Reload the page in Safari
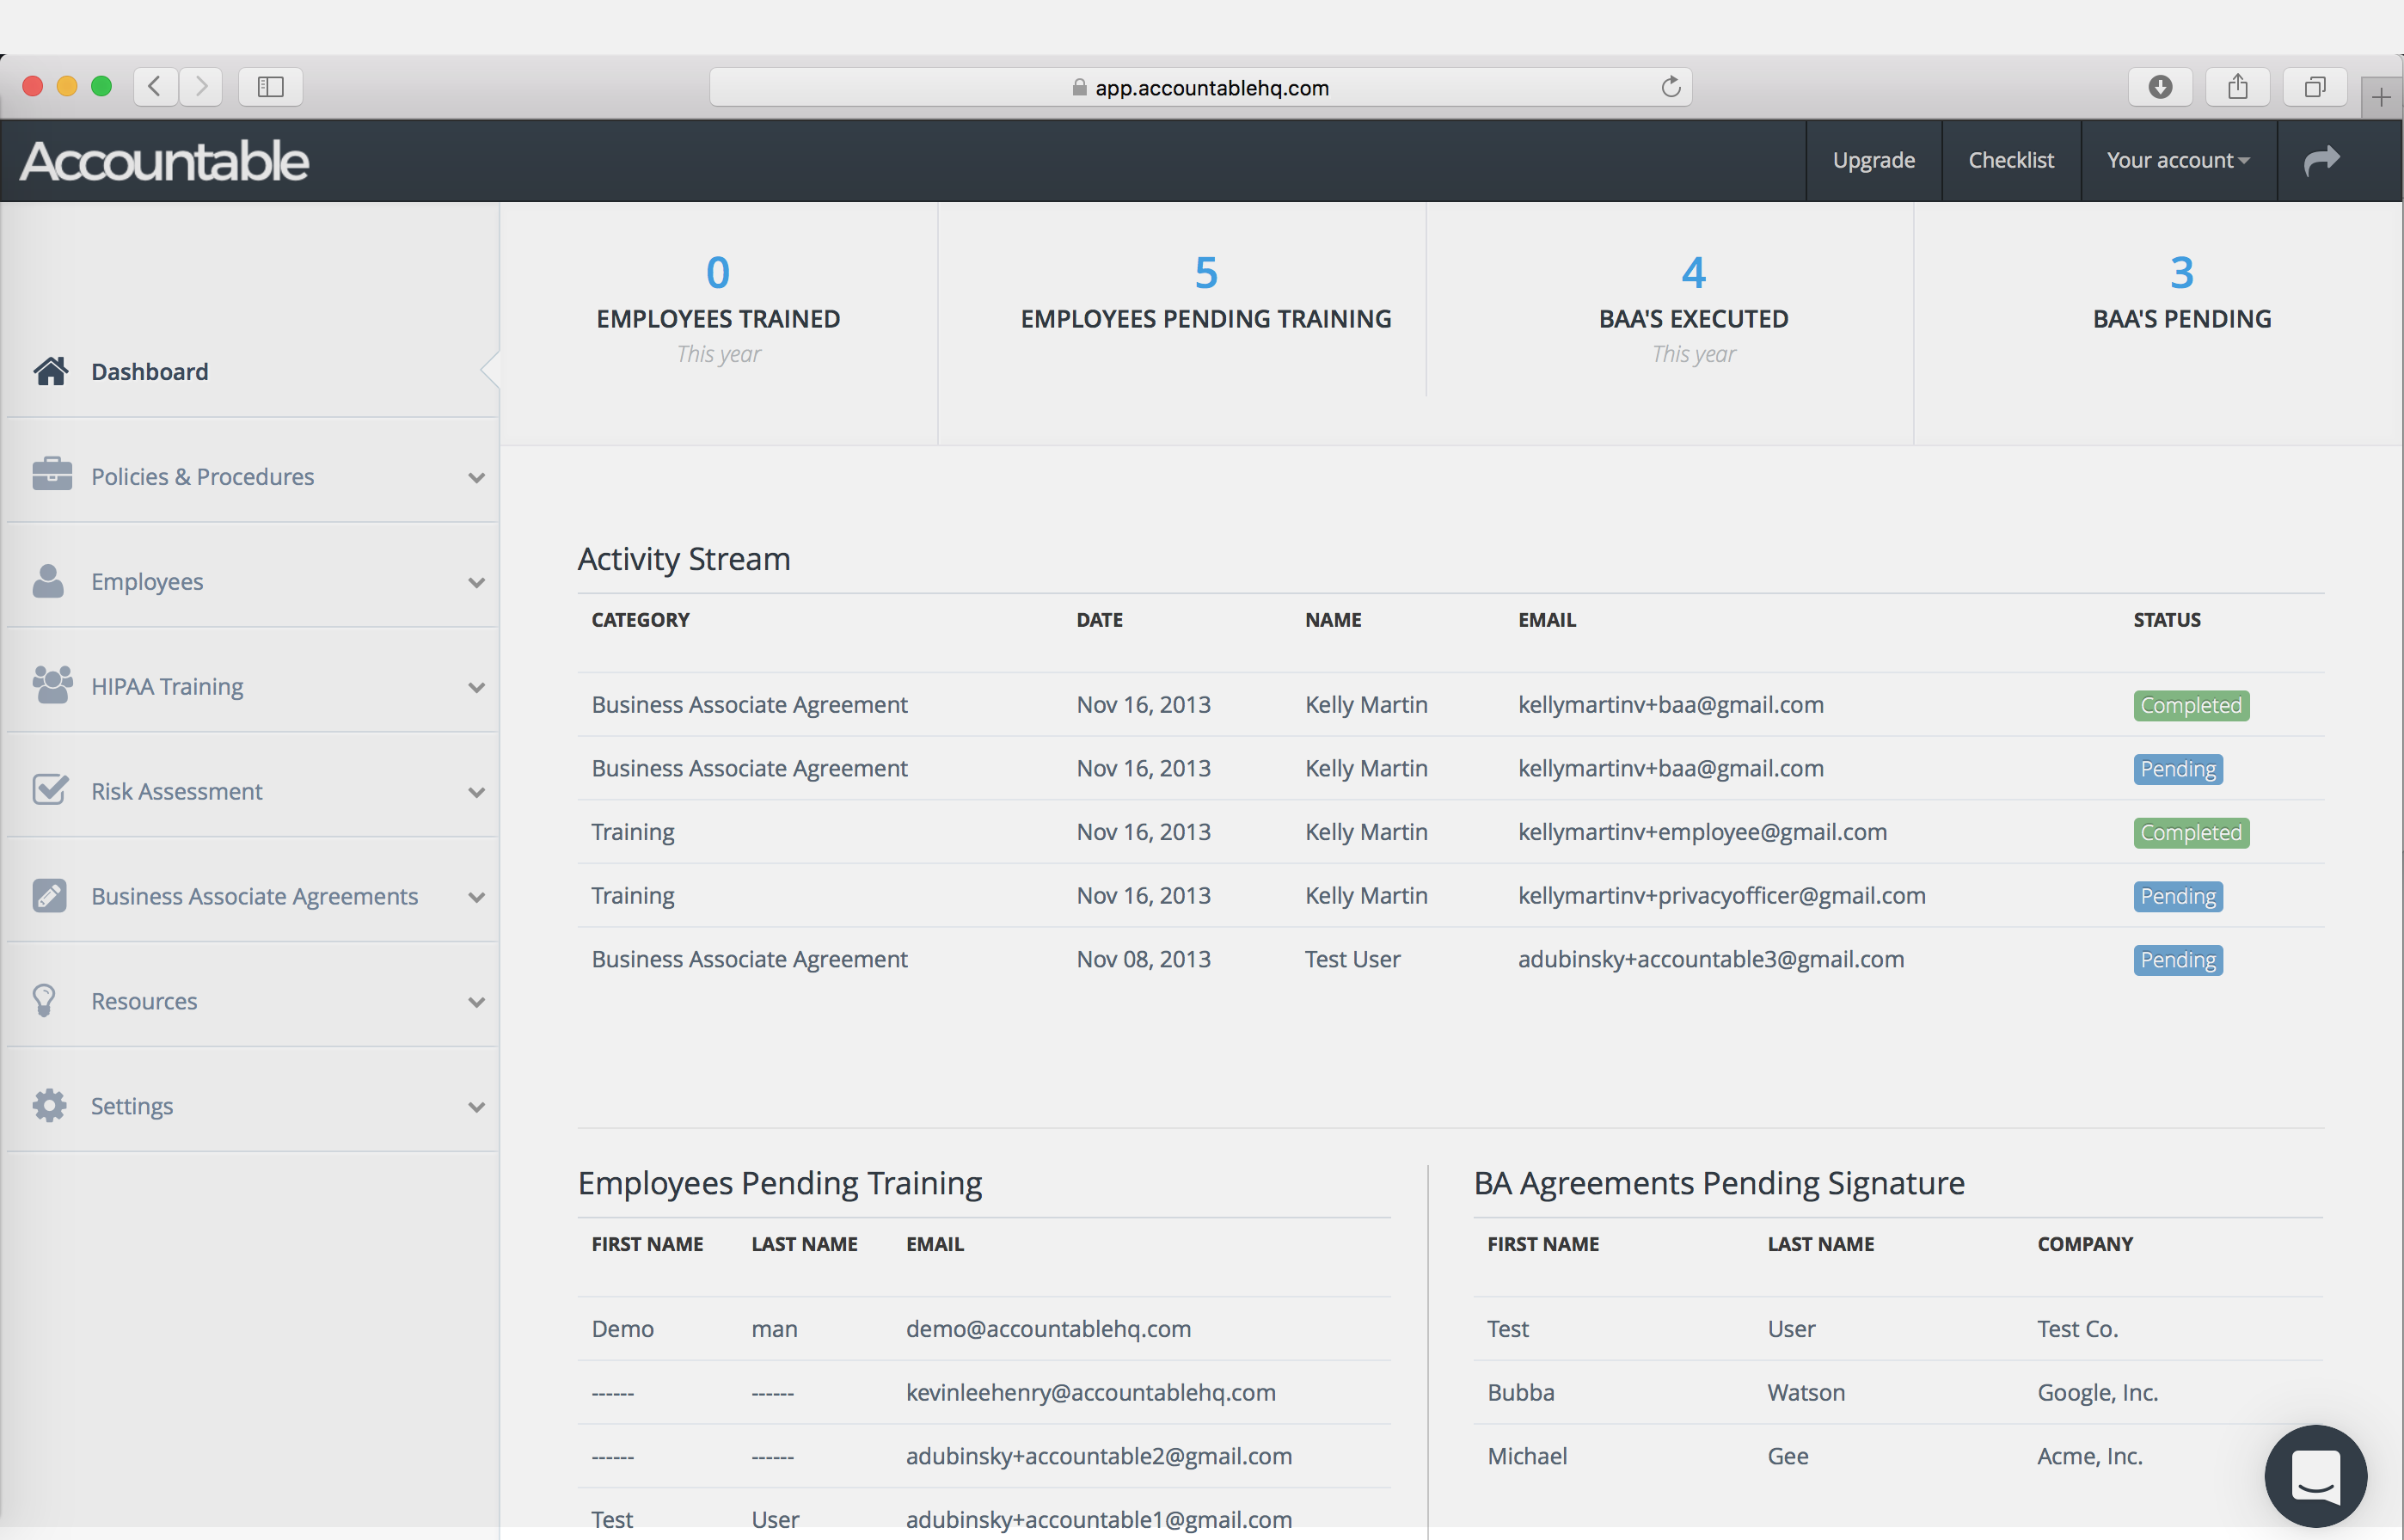The image size is (2404, 1540). (1670, 87)
